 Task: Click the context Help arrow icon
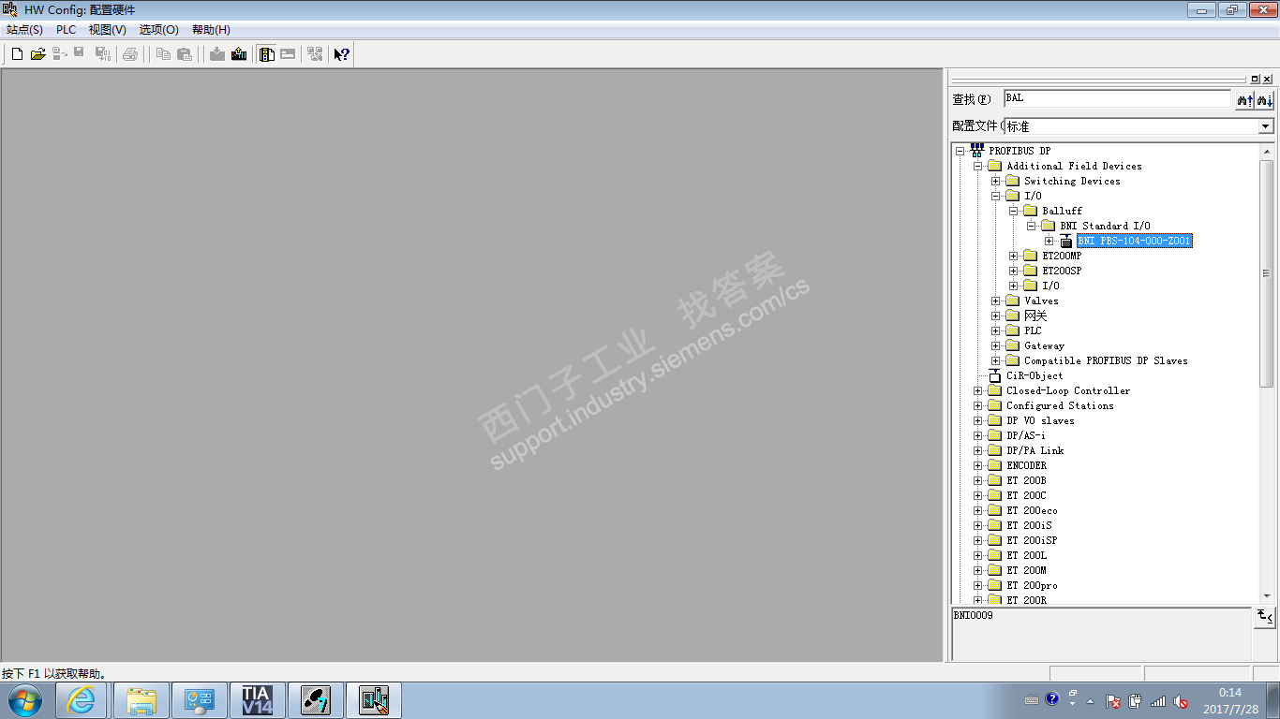tap(342, 54)
